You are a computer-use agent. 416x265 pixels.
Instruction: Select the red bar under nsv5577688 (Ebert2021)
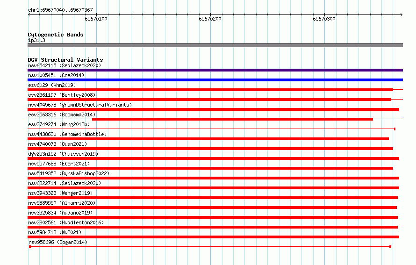click(x=210, y=168)
